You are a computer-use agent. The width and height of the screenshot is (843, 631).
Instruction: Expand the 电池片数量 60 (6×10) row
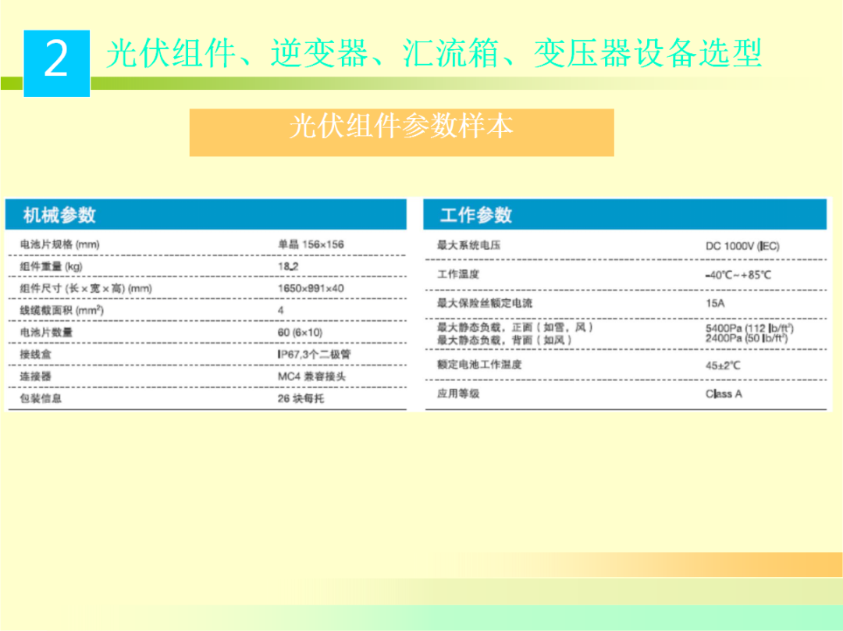click(117, 331)
